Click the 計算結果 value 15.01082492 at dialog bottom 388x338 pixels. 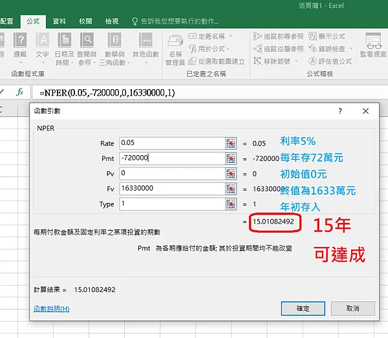coord(95,290)
